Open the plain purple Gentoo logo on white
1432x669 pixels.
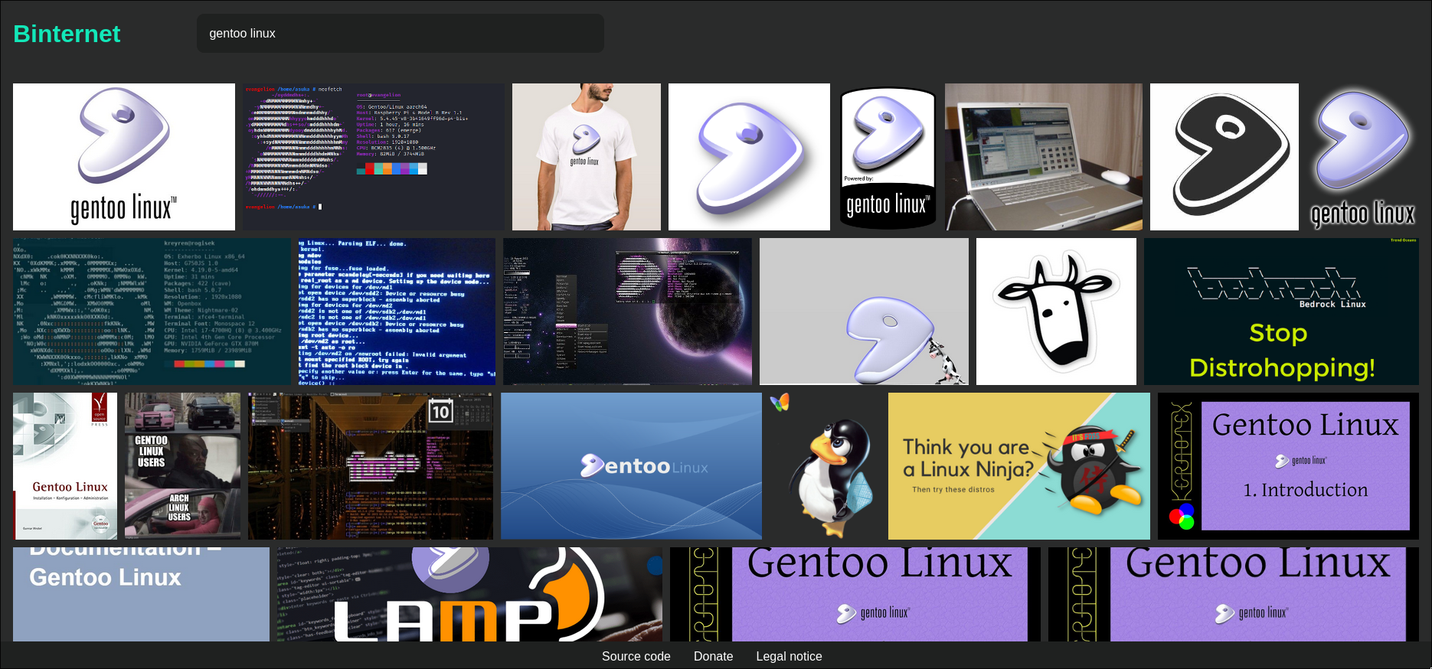[749, 157]
